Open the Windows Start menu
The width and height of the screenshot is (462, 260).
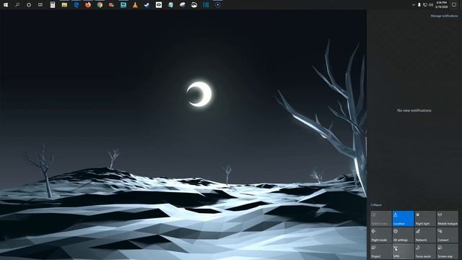6,5
